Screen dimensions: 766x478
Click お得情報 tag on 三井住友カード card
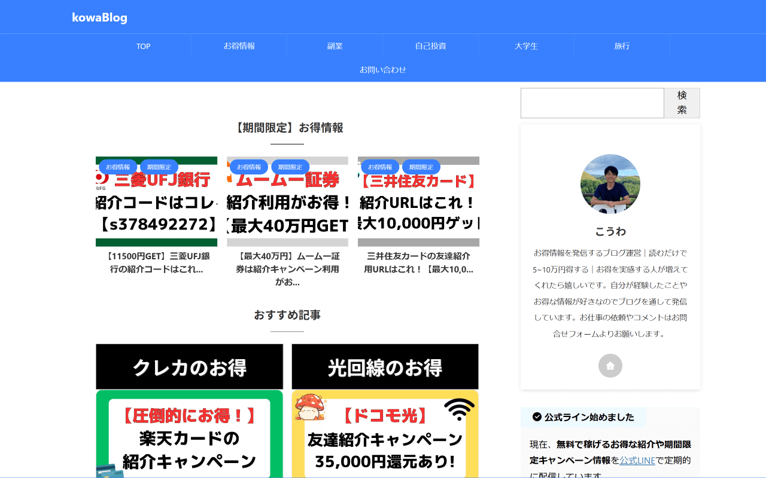[380, 167]
